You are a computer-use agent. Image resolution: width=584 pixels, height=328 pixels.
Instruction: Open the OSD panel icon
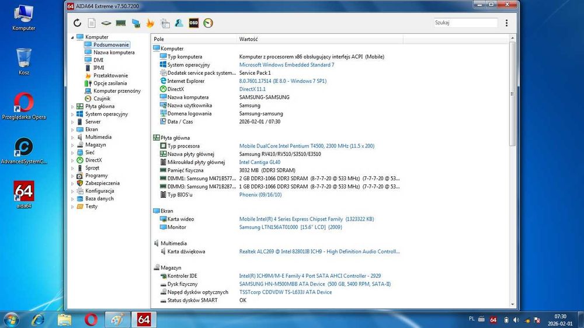(194, 23)
